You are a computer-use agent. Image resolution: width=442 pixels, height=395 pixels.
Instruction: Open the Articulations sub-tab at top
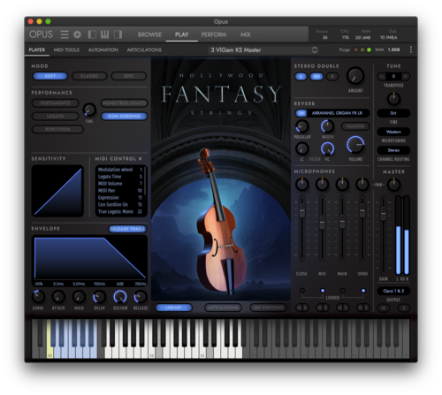coord(144,49)
